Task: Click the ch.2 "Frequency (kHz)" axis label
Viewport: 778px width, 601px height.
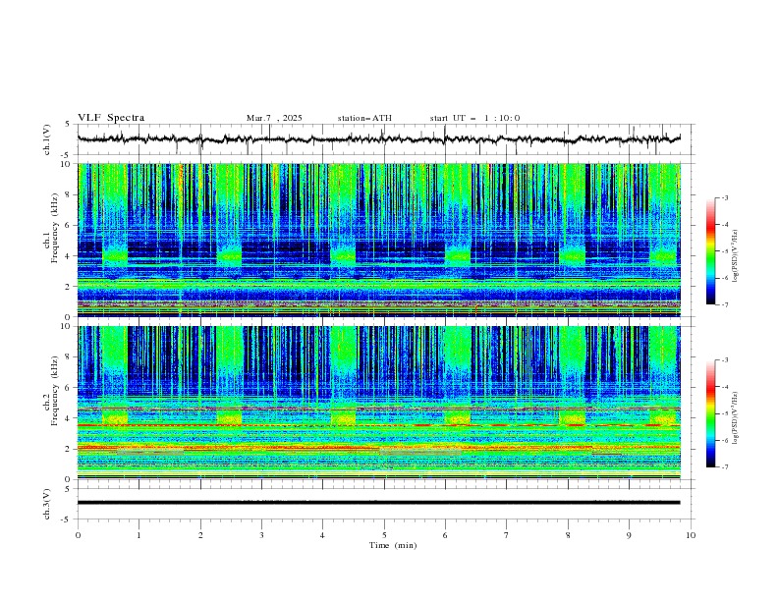Action: pos(55,391)
